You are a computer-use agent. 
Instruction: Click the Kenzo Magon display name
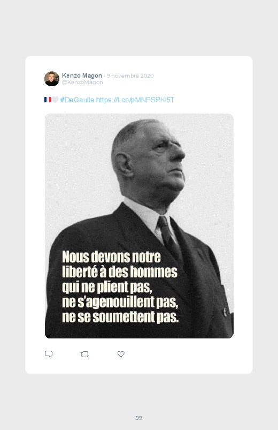82,76
